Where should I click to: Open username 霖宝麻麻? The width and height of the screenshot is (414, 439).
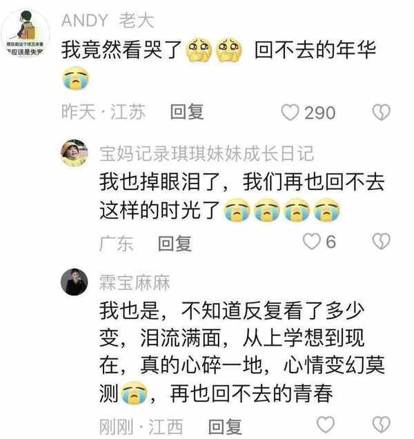[135, 282]
